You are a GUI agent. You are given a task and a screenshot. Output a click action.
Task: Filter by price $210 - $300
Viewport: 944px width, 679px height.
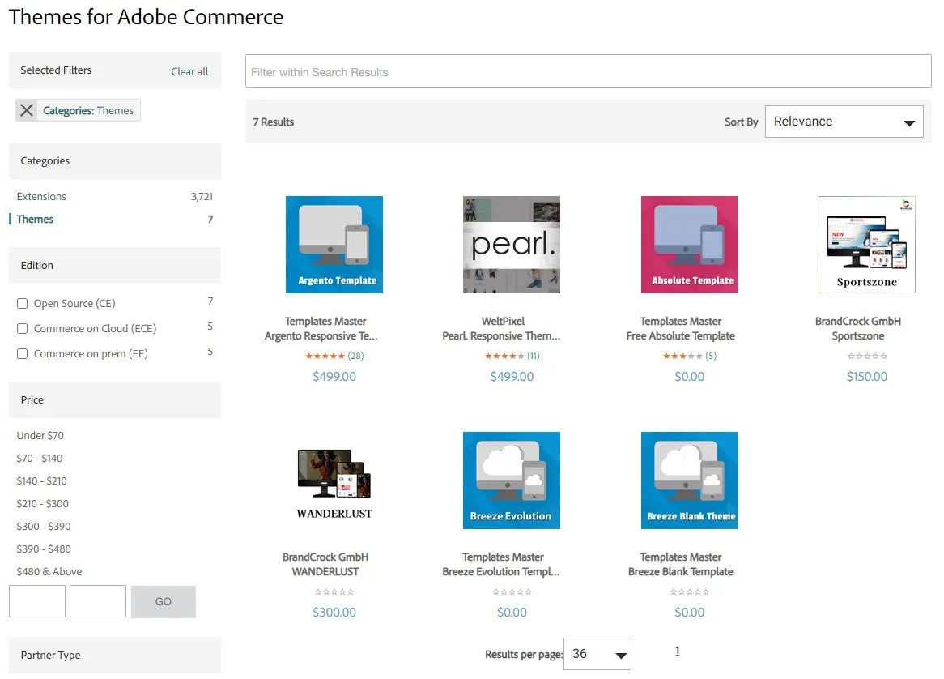coord(43,504)
